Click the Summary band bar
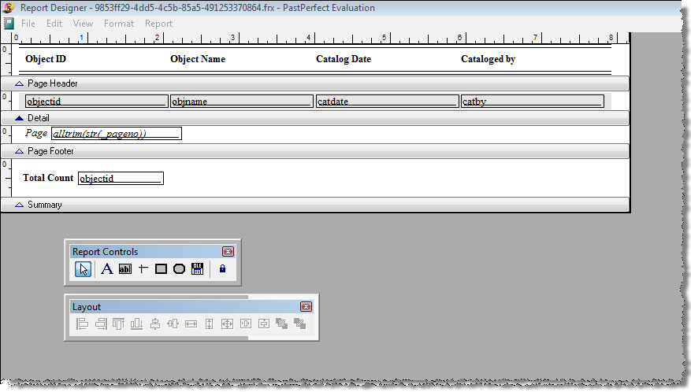Screen dimensions: 691x392 314,205
